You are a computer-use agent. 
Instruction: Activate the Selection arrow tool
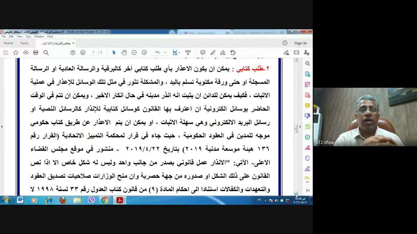(114, 53)
